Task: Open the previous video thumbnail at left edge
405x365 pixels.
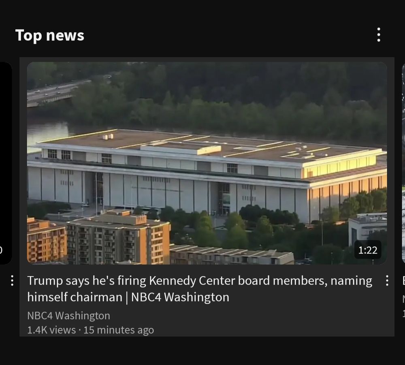Action: (x=6, y=163)
